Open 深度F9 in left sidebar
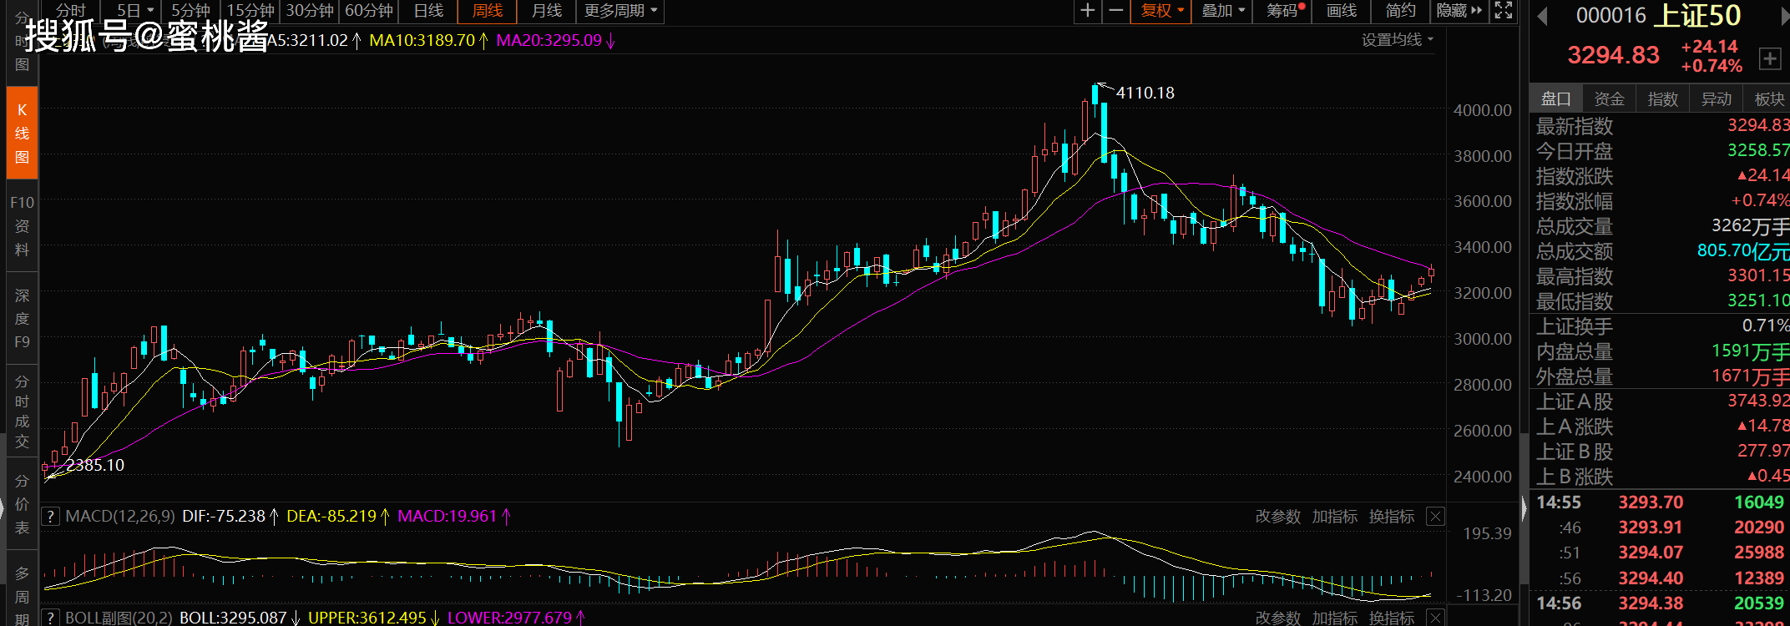Image resolution: width=1790 pixels, height=626 pixels. click(x=23, y=318)
